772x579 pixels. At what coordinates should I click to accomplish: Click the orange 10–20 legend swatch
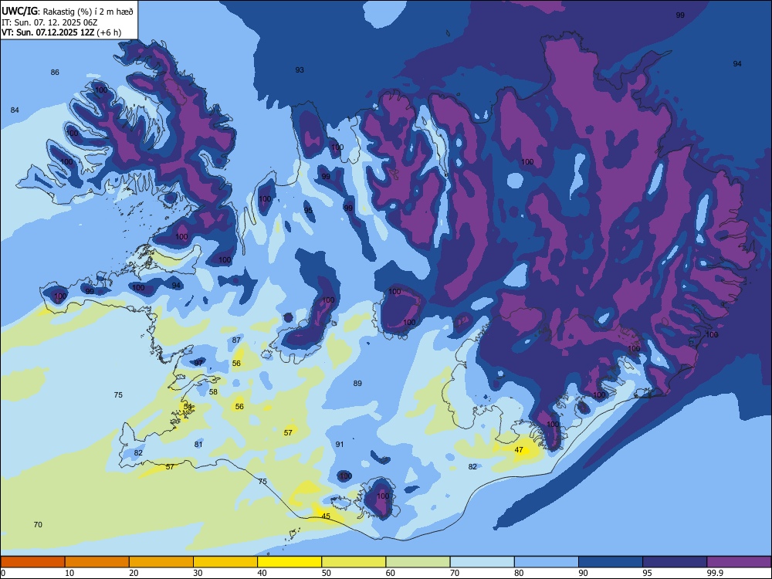97,562
